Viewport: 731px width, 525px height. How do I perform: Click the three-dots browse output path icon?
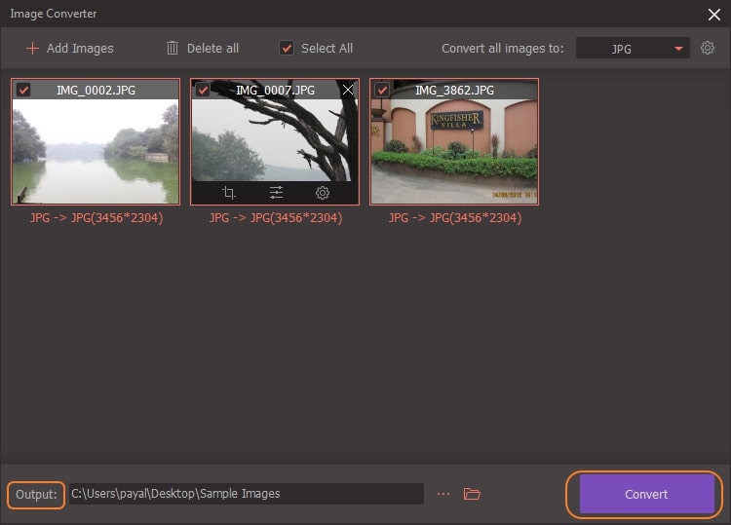coord(443,494)
